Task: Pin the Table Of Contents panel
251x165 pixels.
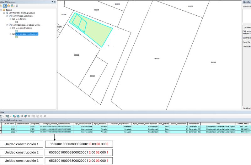Action: pos(52,2)
